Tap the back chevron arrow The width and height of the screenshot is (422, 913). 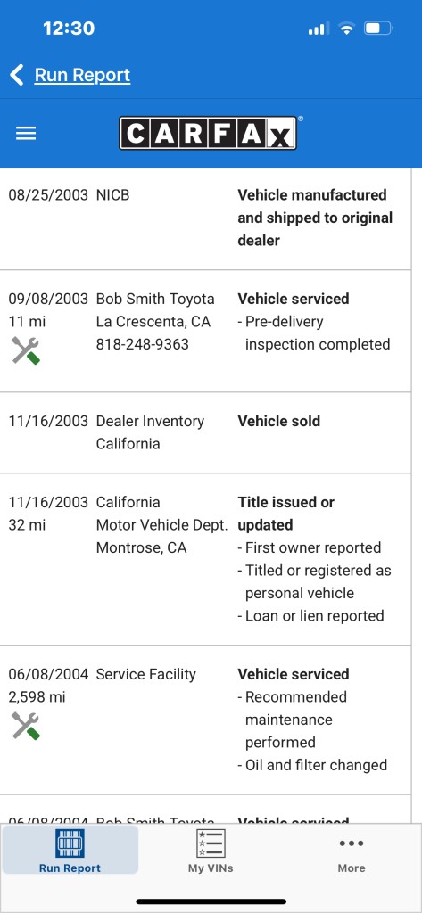(17, 75)
